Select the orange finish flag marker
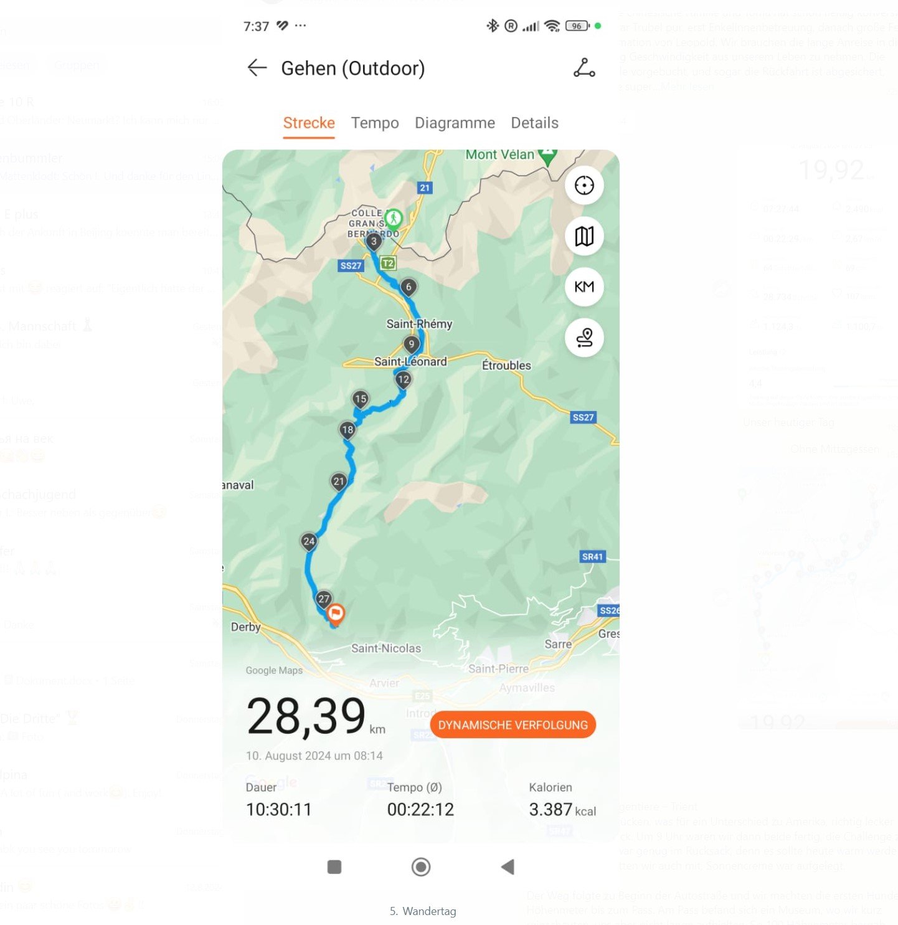The height and width of the screenshot is (925, 898). [336, 614]
